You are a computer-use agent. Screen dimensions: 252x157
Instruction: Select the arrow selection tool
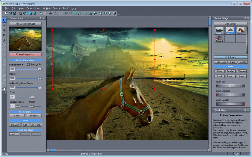4,20
